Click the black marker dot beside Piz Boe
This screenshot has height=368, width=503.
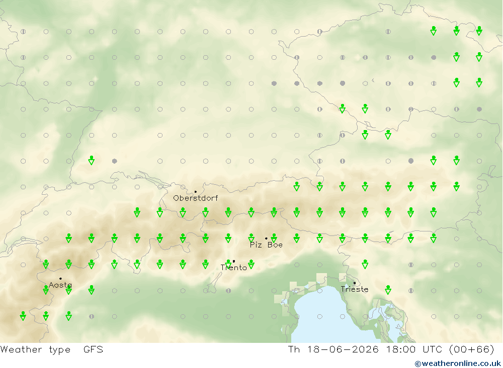pyautogui.click(x=266, y=238)
